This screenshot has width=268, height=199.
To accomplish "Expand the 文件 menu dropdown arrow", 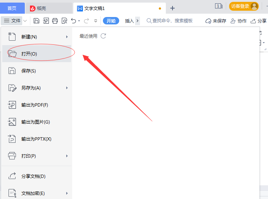I will [25, 21].
